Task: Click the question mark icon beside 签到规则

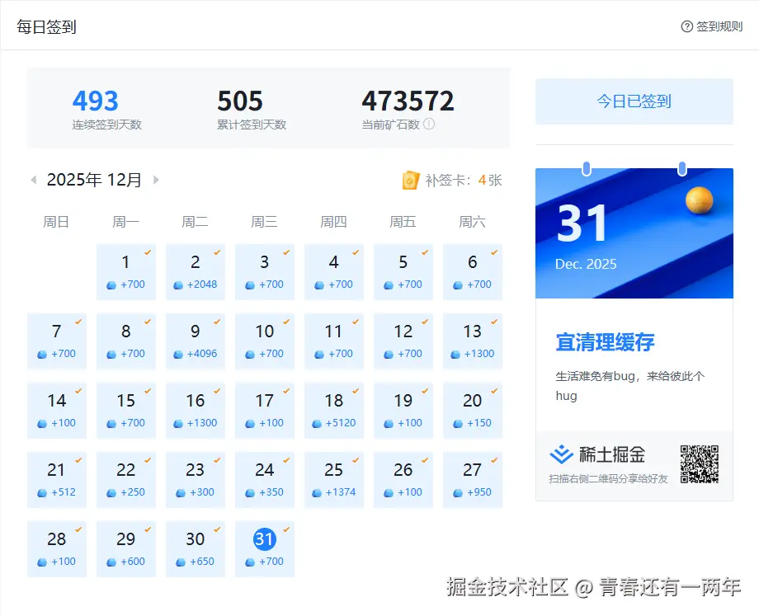Action: (687, 26)
